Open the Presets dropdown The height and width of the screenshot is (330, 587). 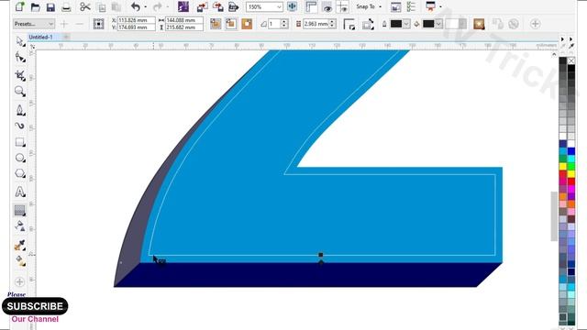click(34, 24)
